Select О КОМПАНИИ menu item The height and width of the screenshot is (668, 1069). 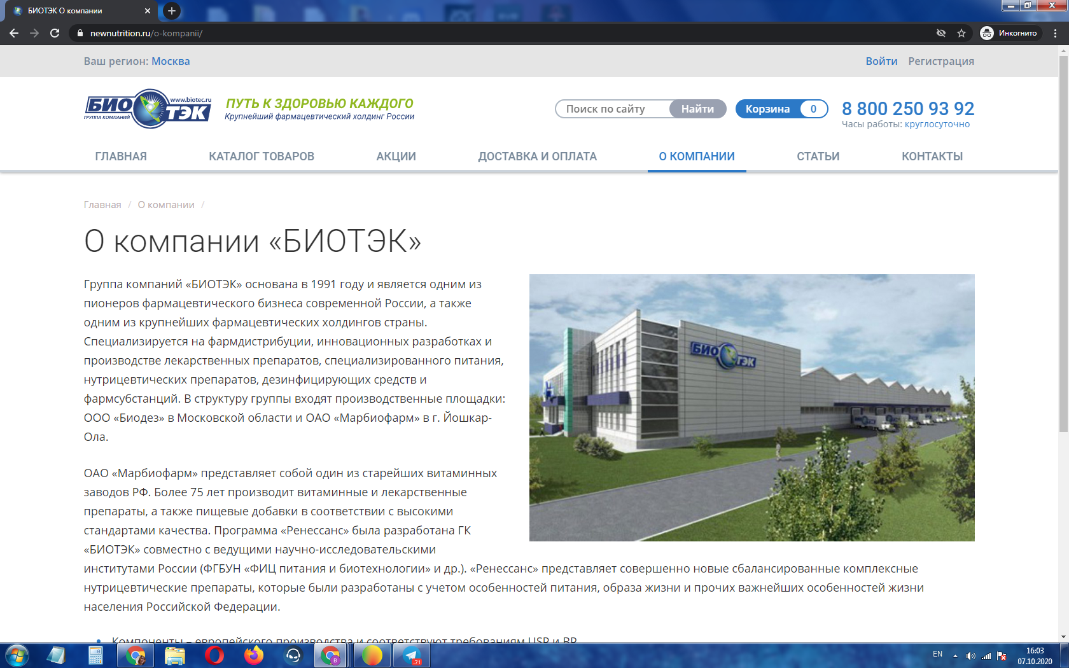[697, 157]
